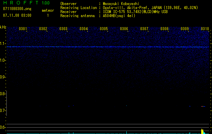Click the 1.1 kHz axis label
The height and width of the screenshot is (134, 212).
click(3, 44)
